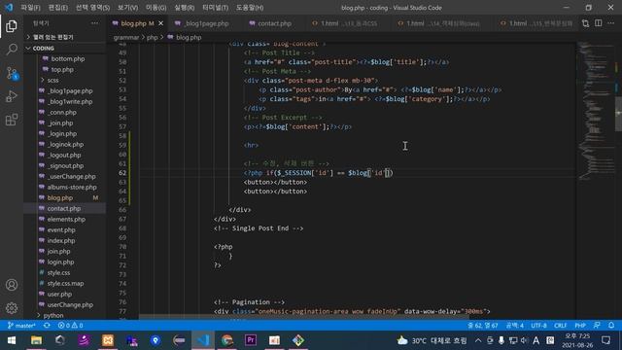This screenshot has width=622, height=350.
Task: Open contact.php in the explorer
Action: [x=64, y=208]
